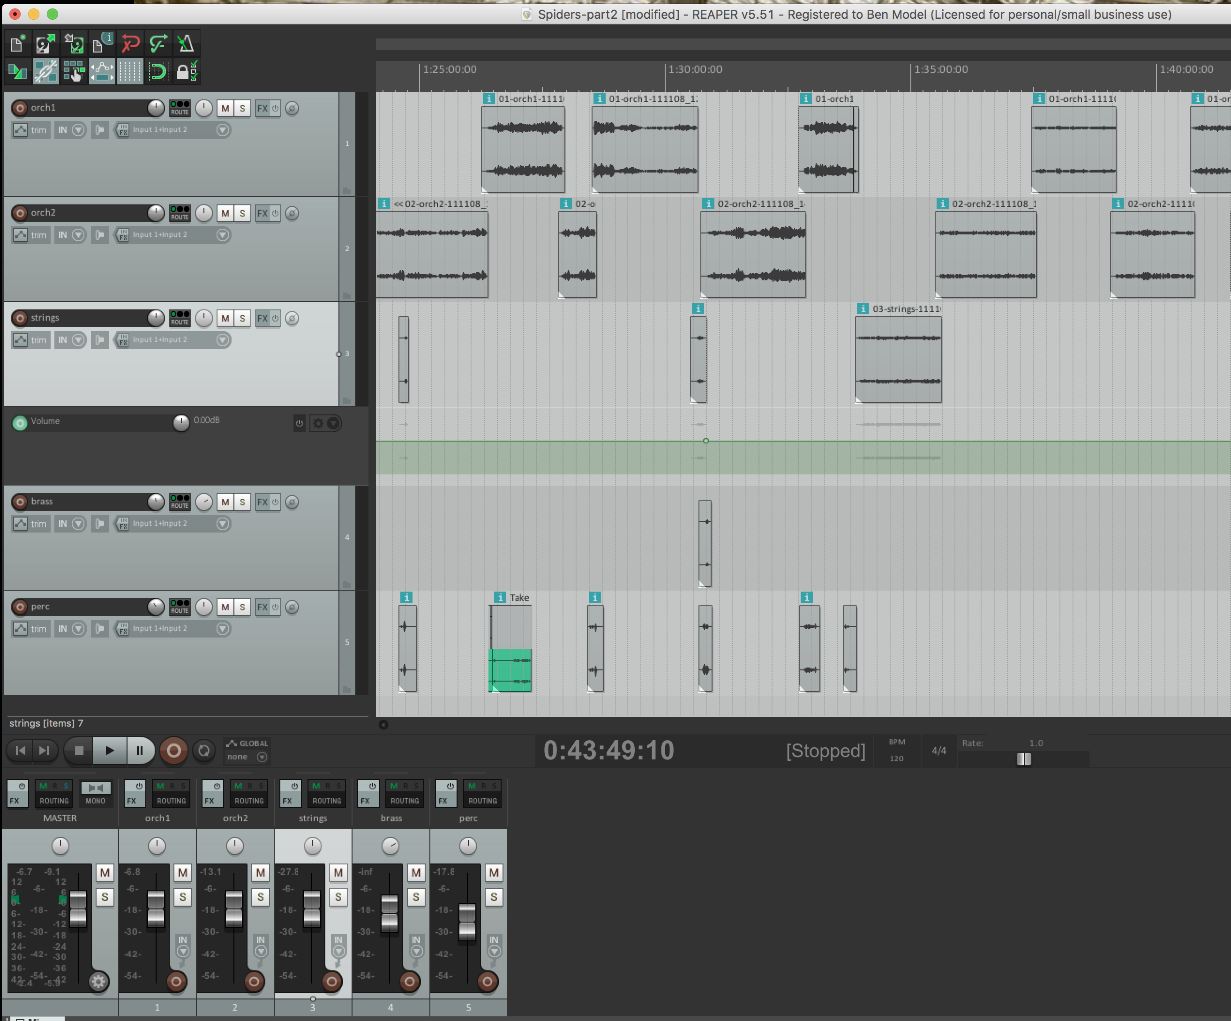1231x1021 pixels.
Task: Bypass the Volume envelope with the power icon
Action: 300,423
